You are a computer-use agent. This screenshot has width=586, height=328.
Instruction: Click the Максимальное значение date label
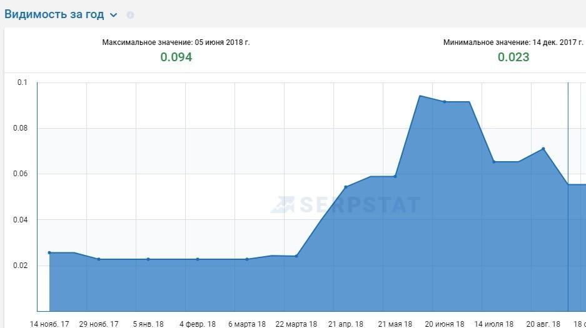coord(176,42)
